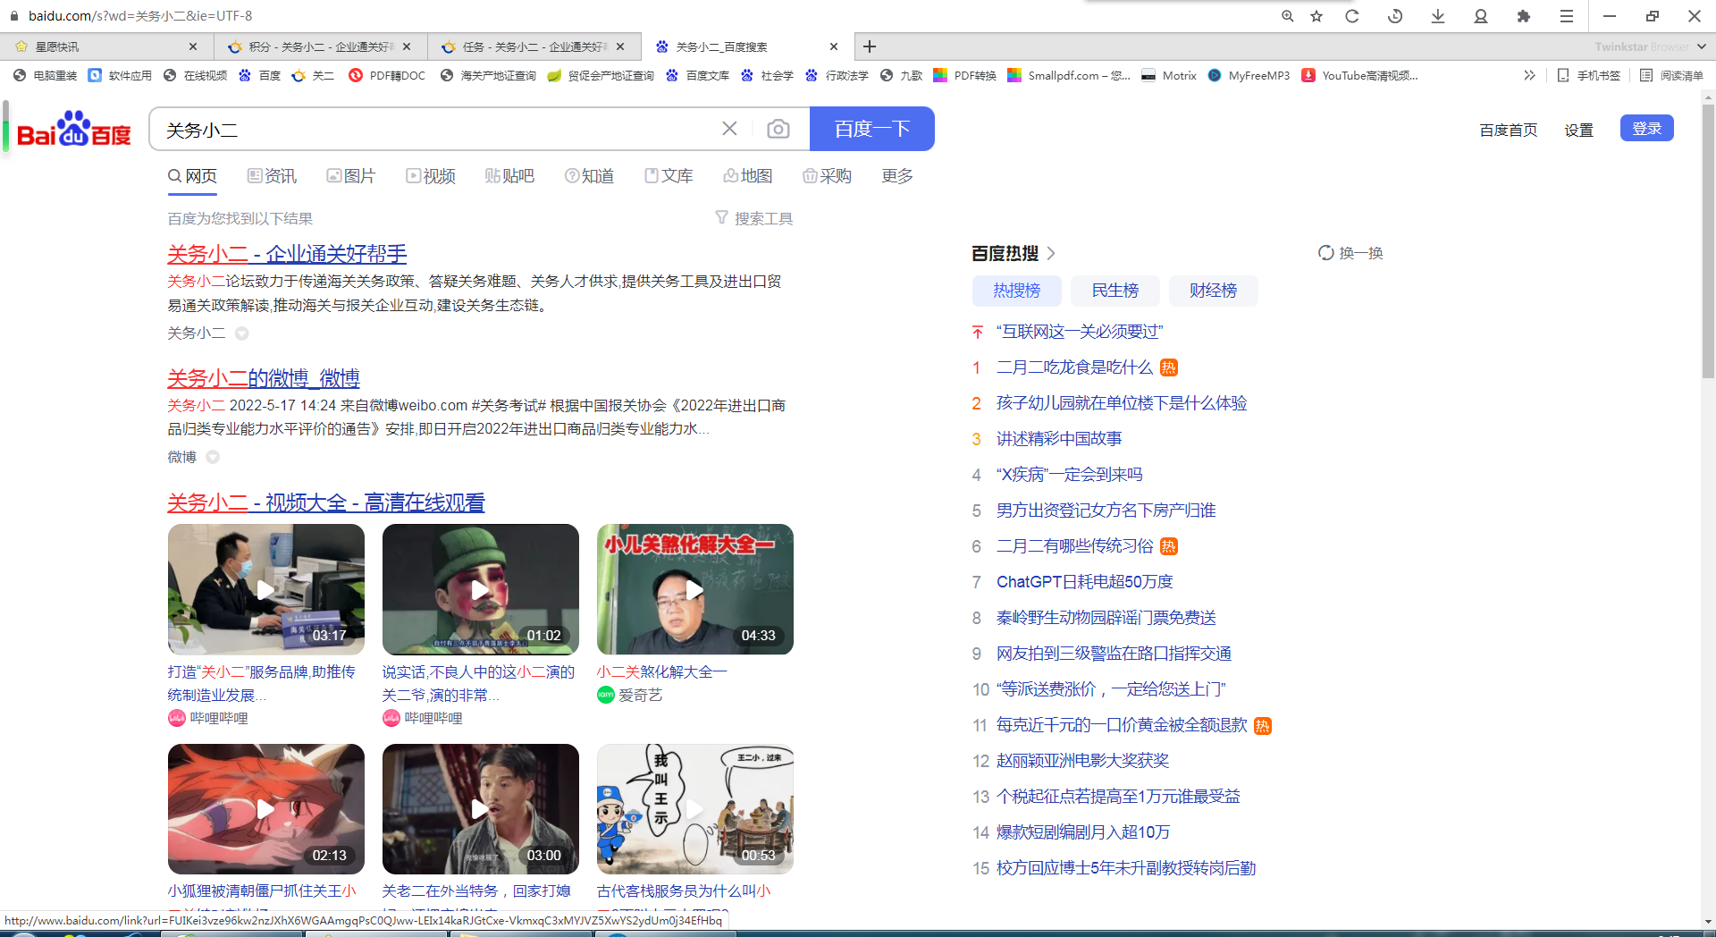Go to 百度首页 link
Screen dimensions: 1716x937
pos(1509,131)
